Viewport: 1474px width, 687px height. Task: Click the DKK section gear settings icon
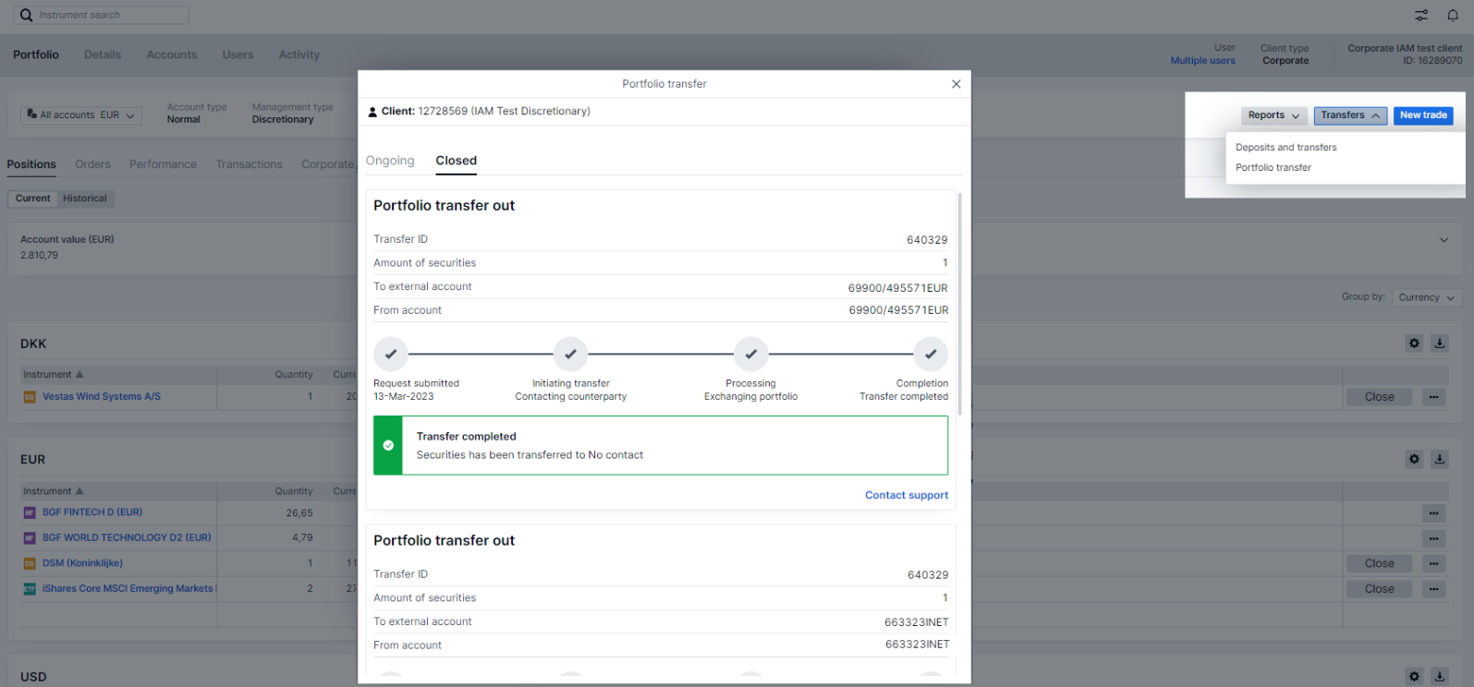[1414, 343]
